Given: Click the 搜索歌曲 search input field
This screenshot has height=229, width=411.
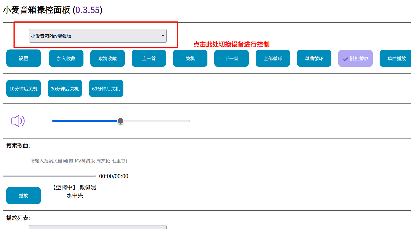Looking at the screenshot, I should 99,161.
